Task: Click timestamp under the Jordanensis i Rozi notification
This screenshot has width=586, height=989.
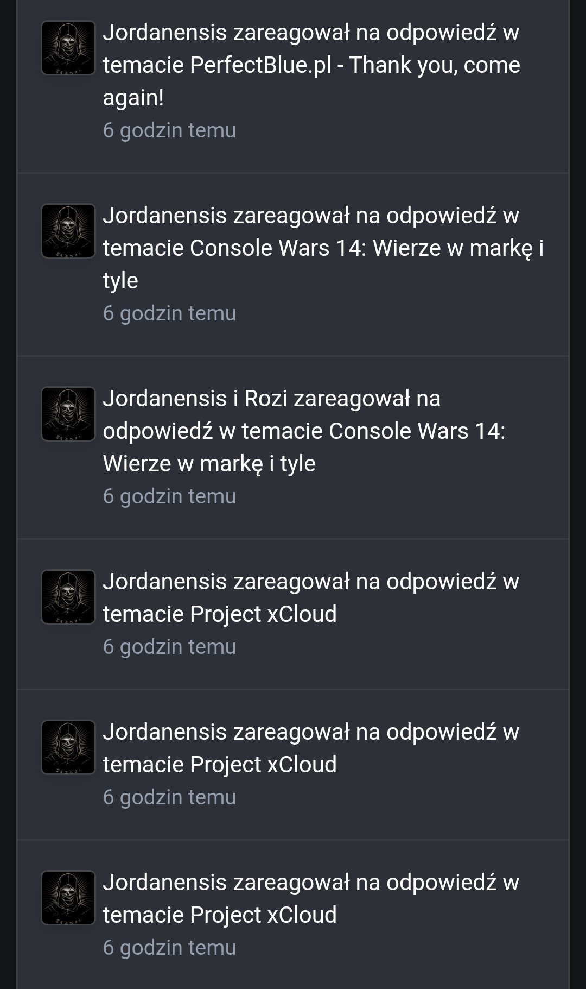Action: tap(169, 496)
